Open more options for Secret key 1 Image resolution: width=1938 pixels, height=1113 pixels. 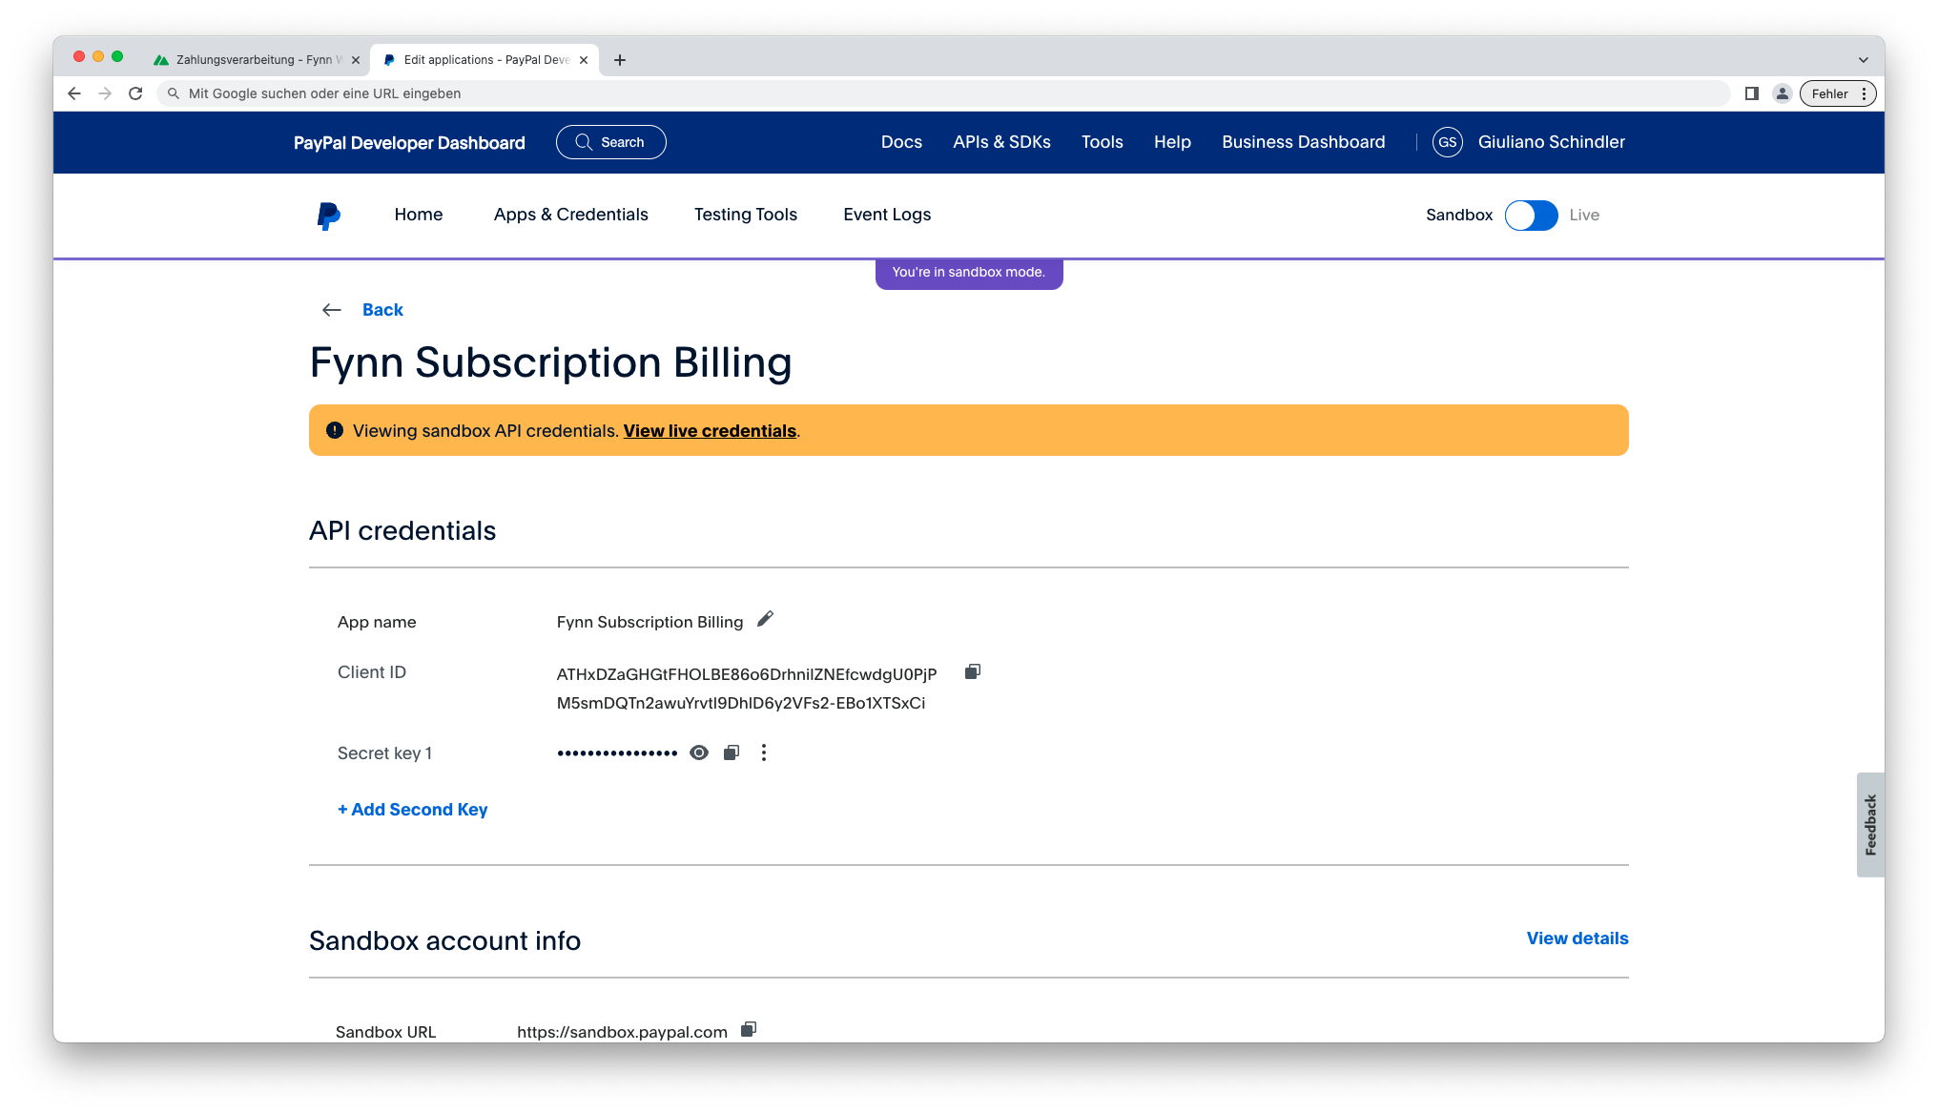tap(764, 752)
